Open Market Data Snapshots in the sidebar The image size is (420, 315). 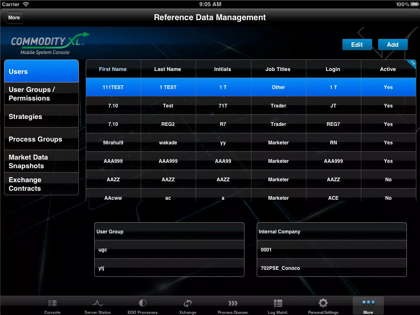point(41,161)
